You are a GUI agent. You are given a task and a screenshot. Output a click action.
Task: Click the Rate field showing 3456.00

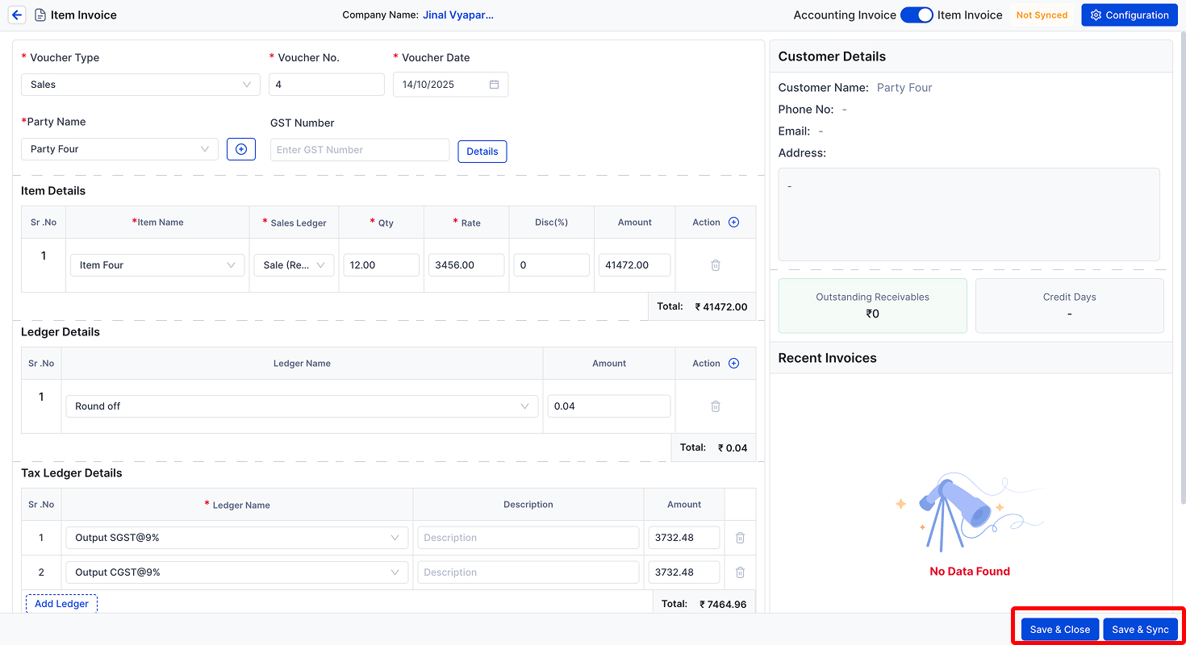click(x=466, y=265)
